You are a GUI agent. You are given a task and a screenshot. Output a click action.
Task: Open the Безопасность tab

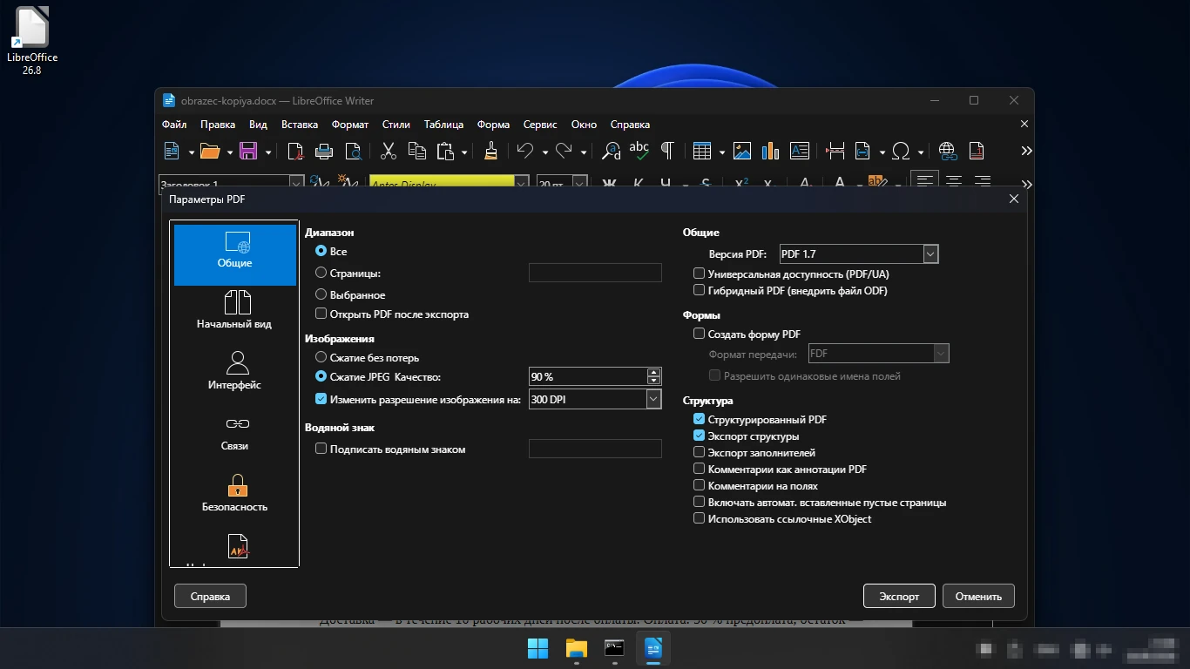[x=235, y=493]
